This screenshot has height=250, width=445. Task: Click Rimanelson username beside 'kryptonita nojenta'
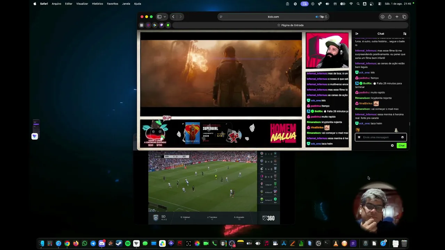pos(363,98)
